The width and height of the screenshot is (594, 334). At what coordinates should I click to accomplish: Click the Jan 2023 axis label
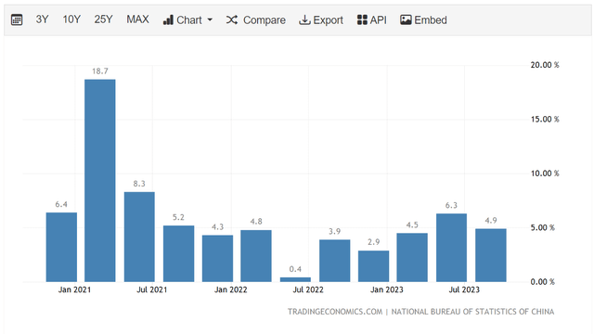(387, 289)
